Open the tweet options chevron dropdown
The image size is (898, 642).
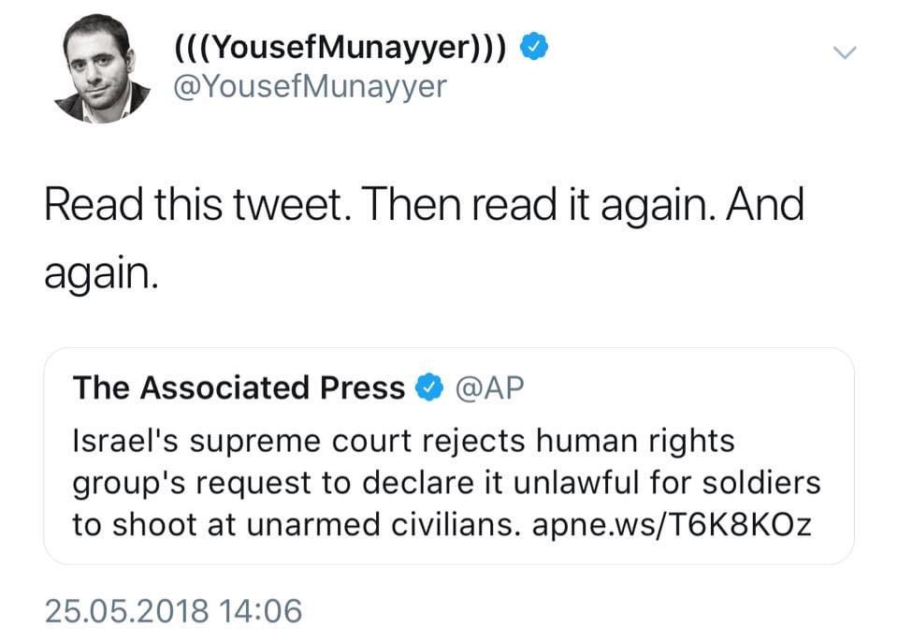point(845,52)
